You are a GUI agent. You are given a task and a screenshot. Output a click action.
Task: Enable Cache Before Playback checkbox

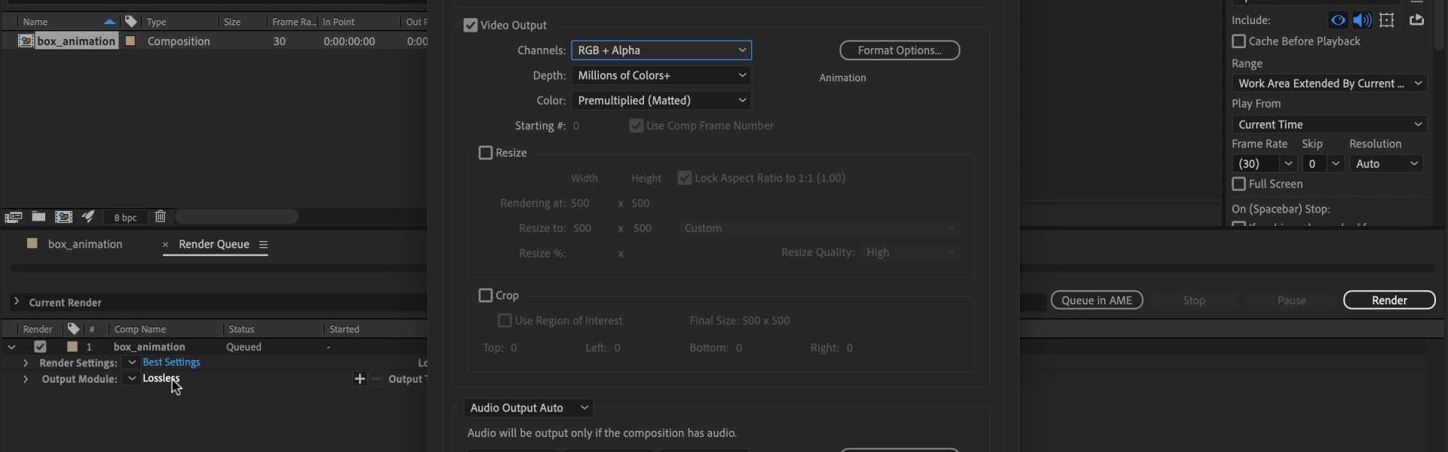(x=1238, y=41)
